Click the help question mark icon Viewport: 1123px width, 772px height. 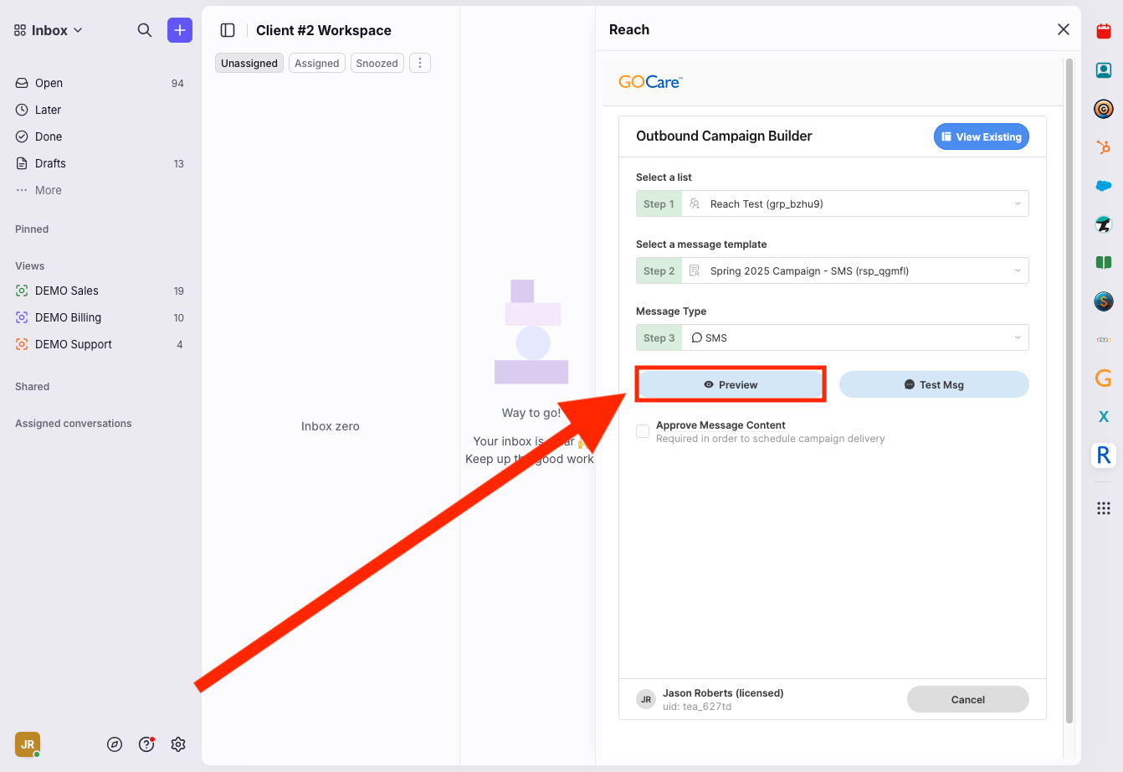[146, 744]
